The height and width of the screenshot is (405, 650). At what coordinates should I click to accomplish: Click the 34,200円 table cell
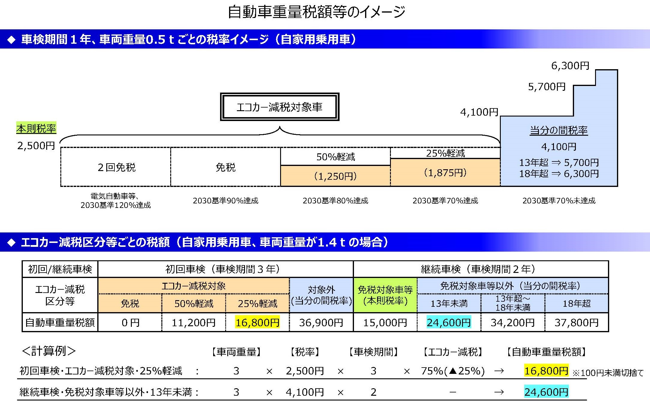[513, 322]
